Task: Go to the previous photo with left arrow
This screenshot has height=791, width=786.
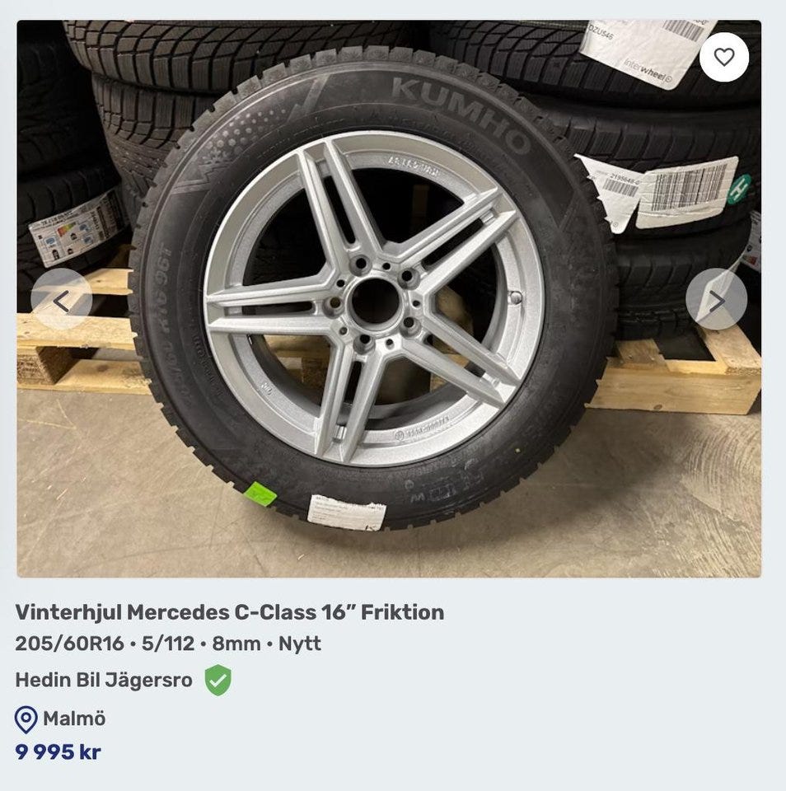Action: pos(61,300)
